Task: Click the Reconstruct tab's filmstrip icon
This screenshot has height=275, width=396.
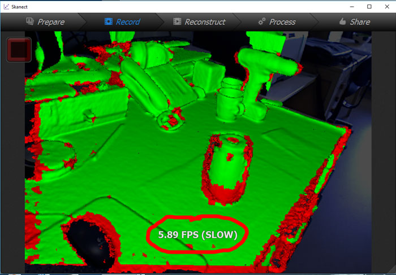Action: (x=177, y=21)
